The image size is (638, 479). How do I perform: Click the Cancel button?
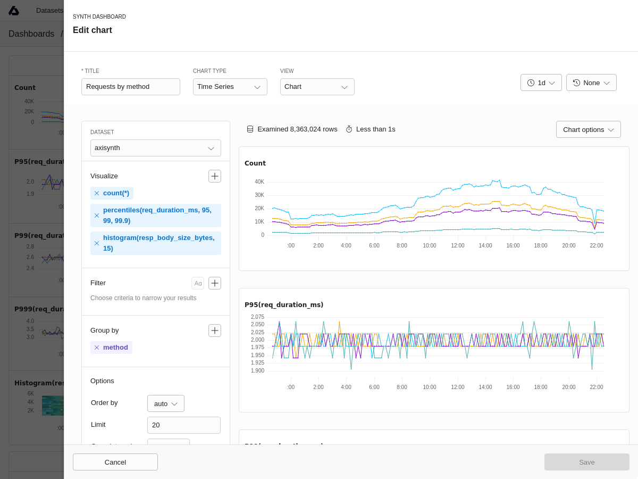coord(115,462)
